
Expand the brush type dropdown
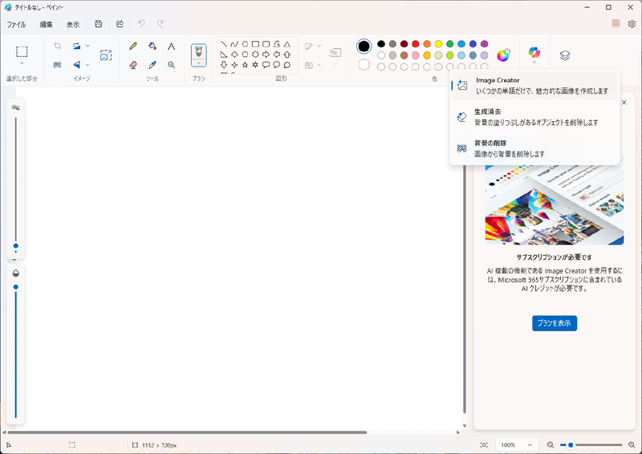click(x=198, y=63)
